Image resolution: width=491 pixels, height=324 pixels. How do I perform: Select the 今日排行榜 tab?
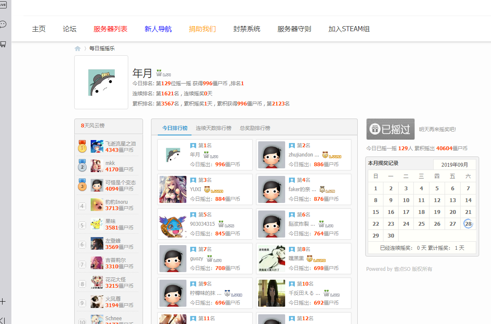click(x=175, y=128)
